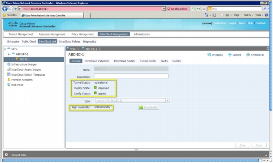Click the Cisco logo in header
Viewport: 273px width, 163px height.
(13, 24)
